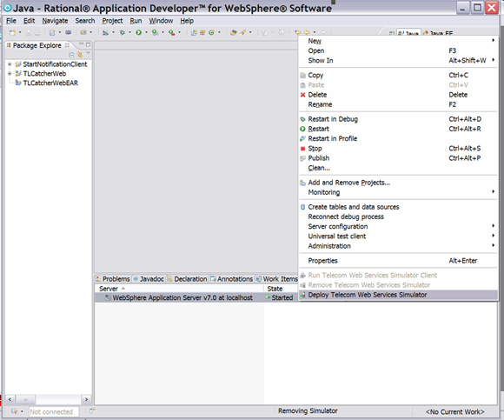The height and width of the screenshot is (420, 504).
Task: Open the Annotations tab
Action: pyautogui.click(x=232, y=279)
